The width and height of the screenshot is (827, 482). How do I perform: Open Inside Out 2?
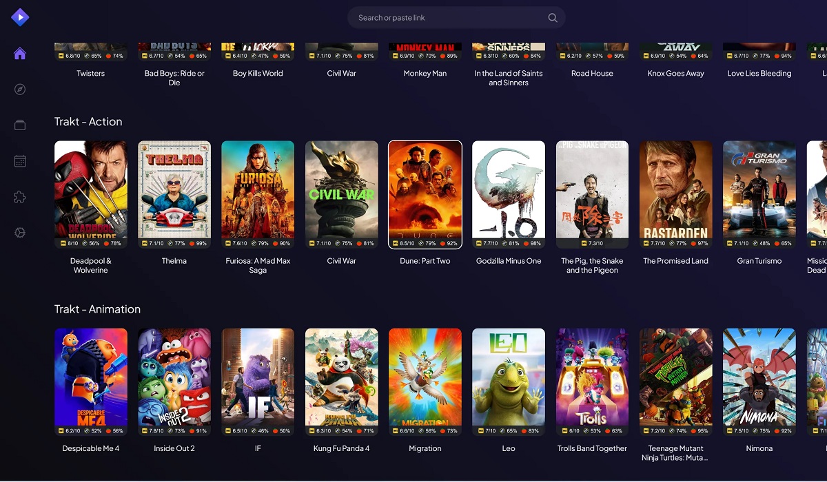pyautogui.click(x=174, y=381)
